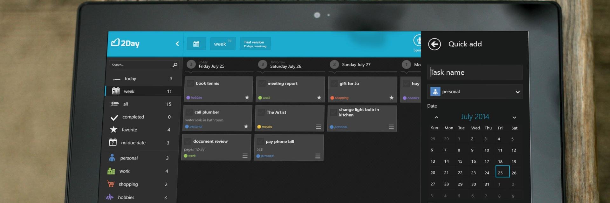Focus the Search field
610x203 pixels.
[144, 65]
